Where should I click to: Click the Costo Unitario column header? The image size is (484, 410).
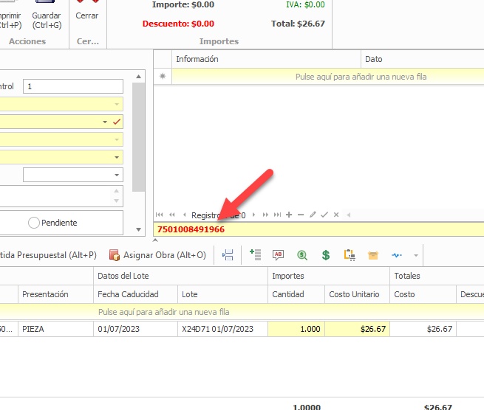click(357, 294)
